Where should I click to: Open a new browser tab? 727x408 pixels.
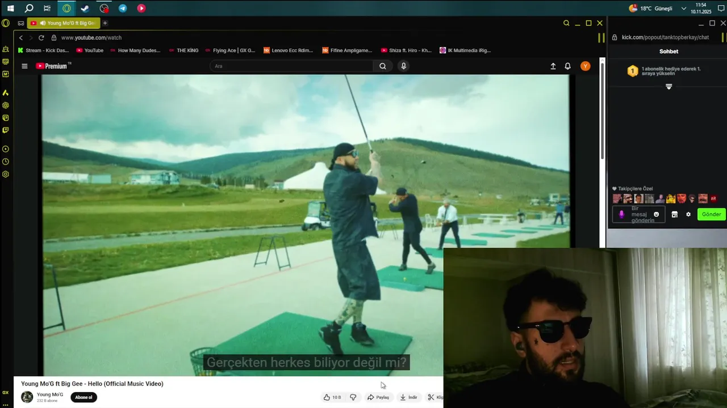tap(105, 23)
